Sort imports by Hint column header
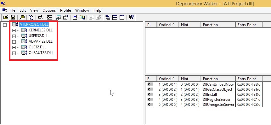This screenshot has height=125, width=271. (x=190, y=25)
